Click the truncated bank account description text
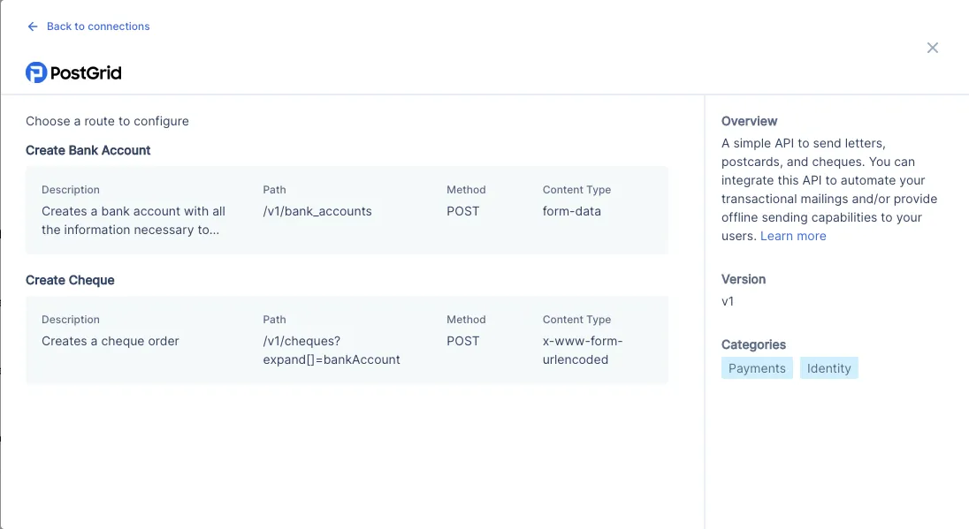 coord(133,220)
